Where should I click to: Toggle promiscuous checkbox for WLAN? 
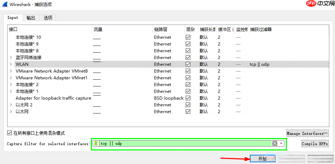(x=188, y=64)
